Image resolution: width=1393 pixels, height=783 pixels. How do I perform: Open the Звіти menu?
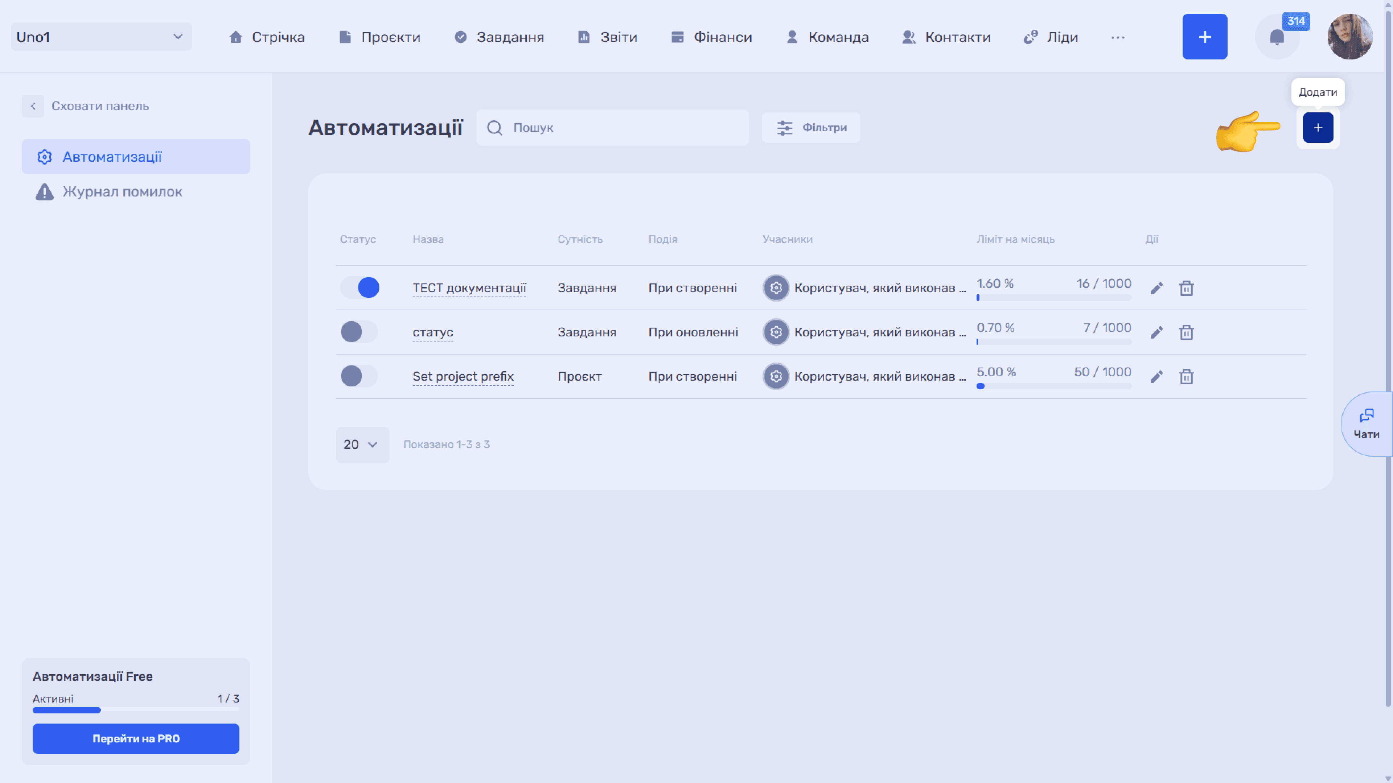[607, 37]
